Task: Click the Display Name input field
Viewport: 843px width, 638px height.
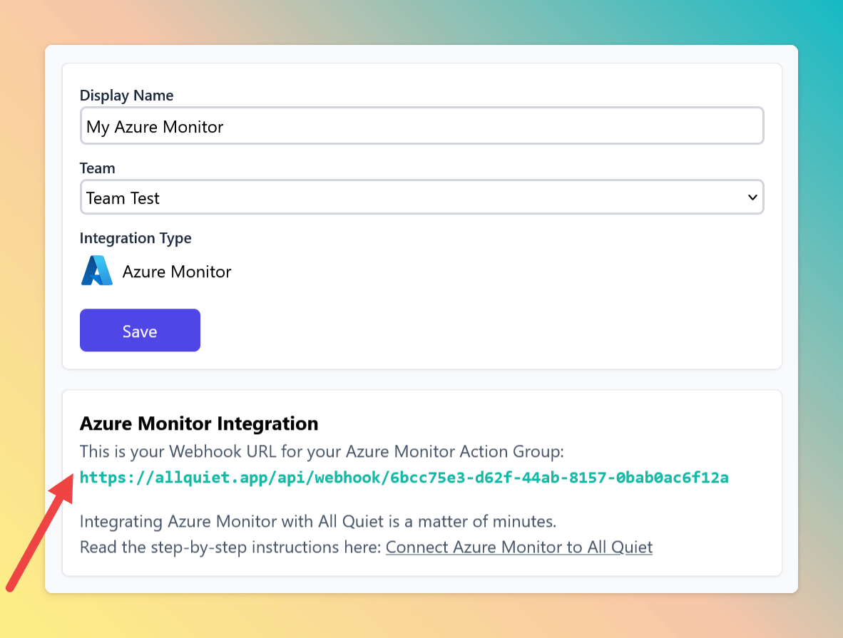Action: [421, 125]
